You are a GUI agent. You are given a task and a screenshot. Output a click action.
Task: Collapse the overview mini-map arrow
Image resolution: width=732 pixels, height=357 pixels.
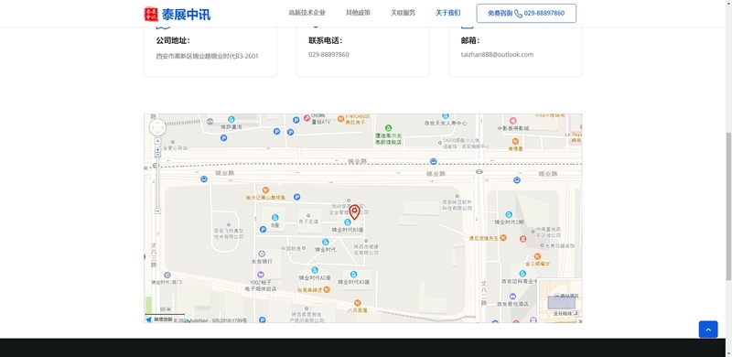[579, 320]
